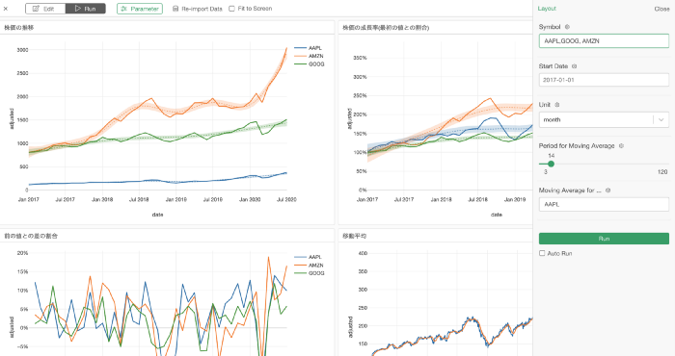
Task: Close the parameter panel
Action: pos(661,9)
